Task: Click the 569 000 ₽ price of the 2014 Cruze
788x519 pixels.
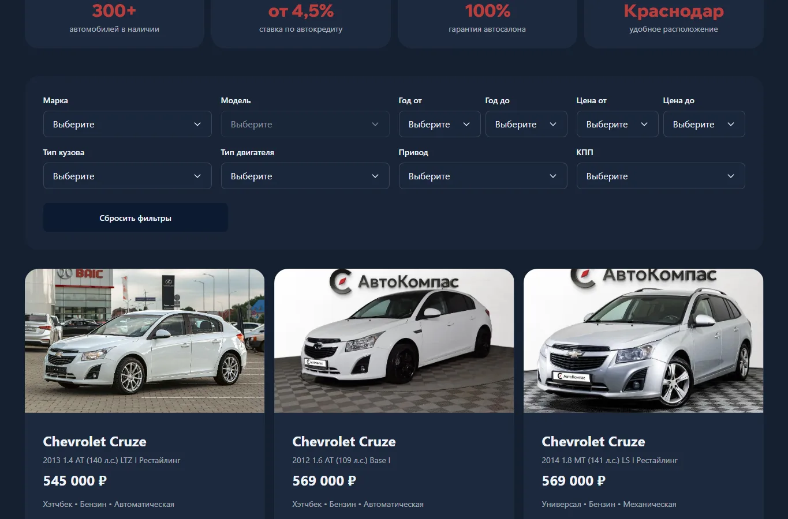Action: (x=574, y=481)
